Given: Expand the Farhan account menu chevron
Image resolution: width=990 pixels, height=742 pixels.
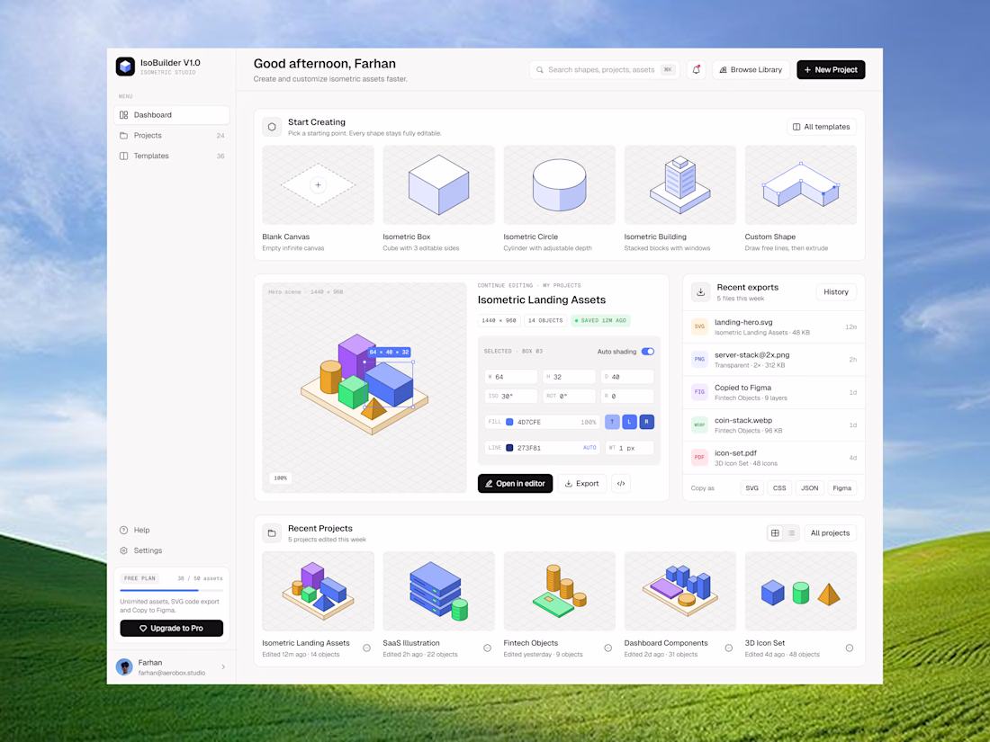Looking at the screenshot, I should click(x=223, y=667).
